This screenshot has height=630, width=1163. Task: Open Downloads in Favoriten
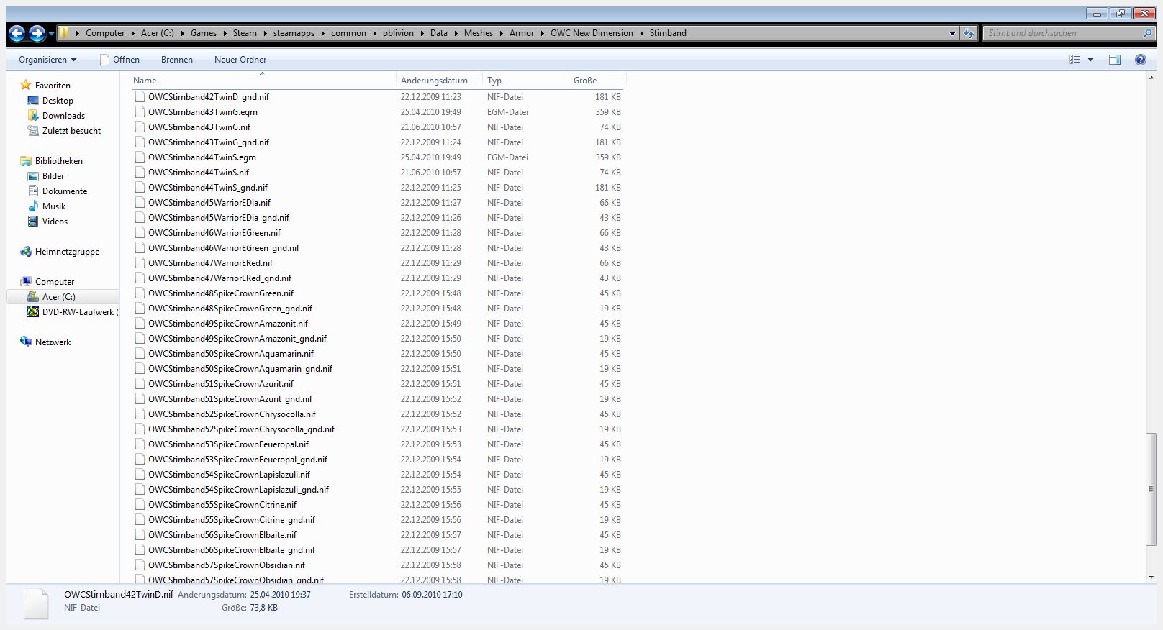(x=63, y=116)
